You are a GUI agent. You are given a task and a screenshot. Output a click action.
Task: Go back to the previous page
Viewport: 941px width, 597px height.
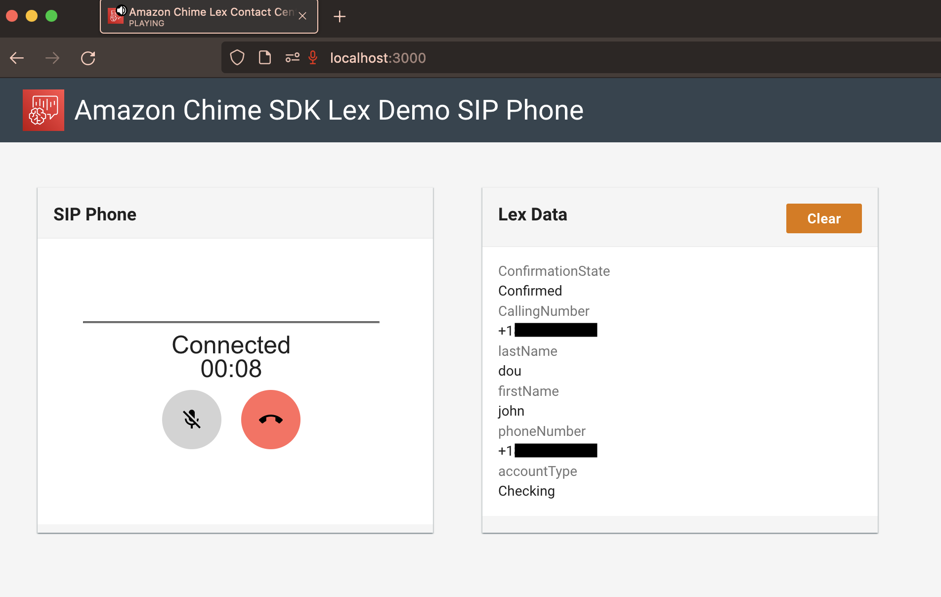(x=17, y=58)
